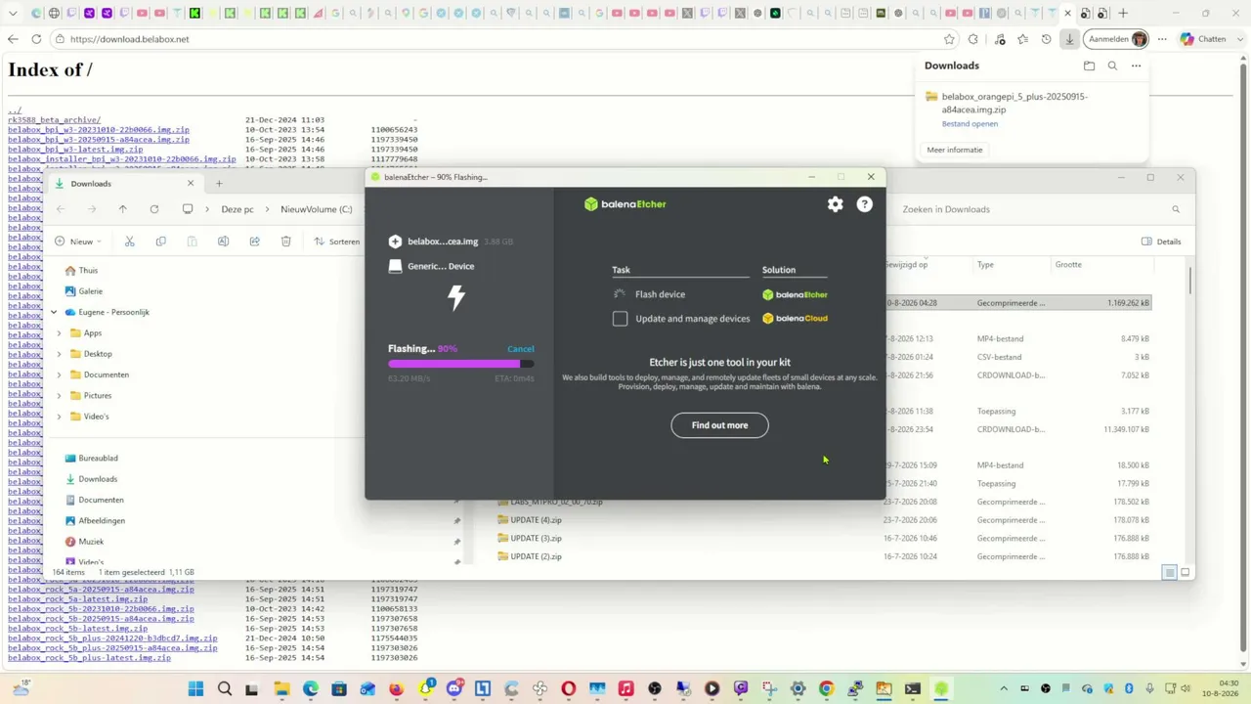This screenshot has width=1251, height=704.
Task: Click the belabox image source plus icon
Action: pos(395,242)
